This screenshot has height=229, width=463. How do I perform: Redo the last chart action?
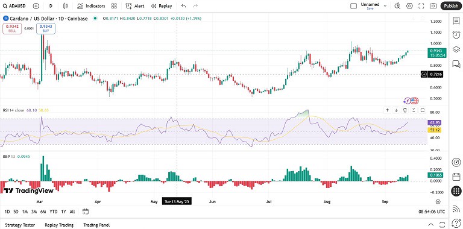click(x=195, y=6)
